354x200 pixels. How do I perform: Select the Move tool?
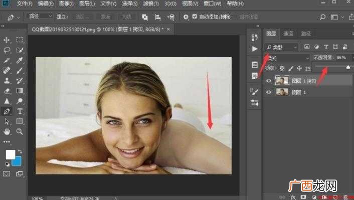[x=7, y=40]
